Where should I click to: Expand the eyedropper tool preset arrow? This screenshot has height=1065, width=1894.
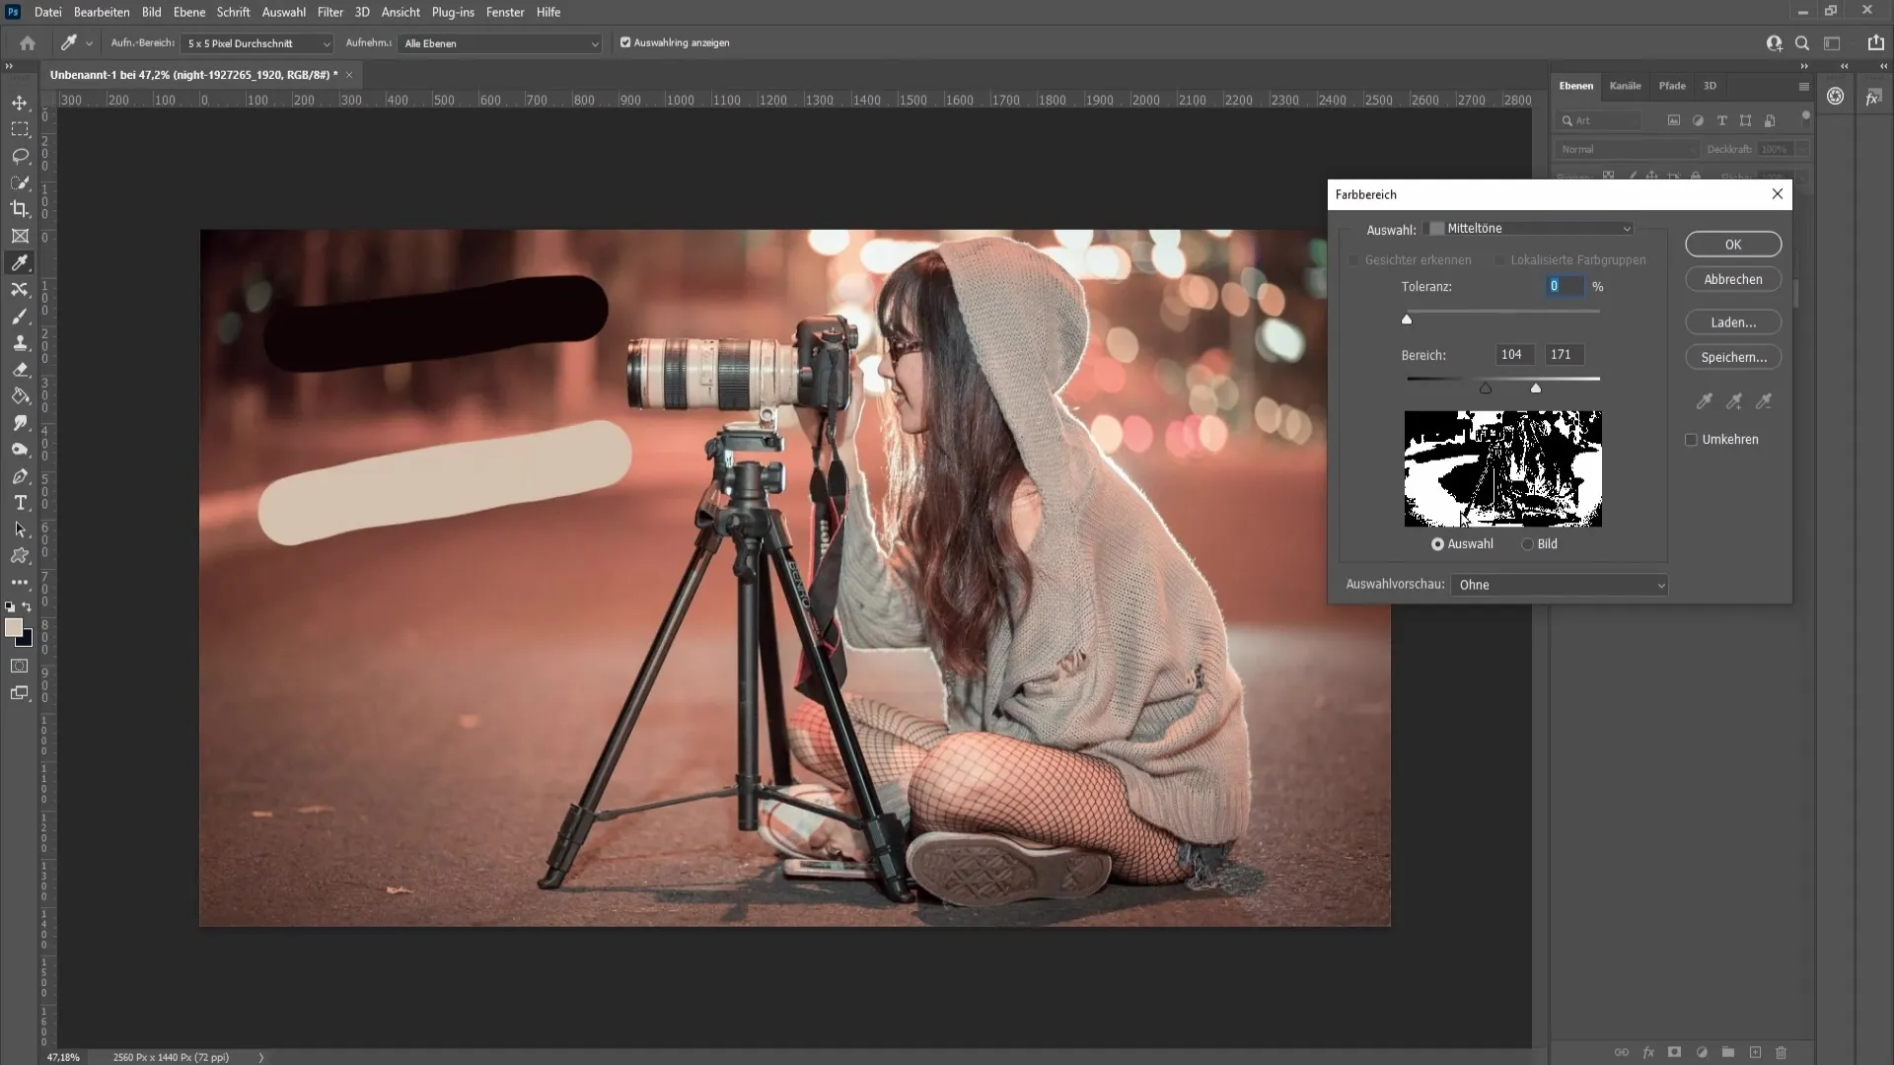click(x=89, y=43)
